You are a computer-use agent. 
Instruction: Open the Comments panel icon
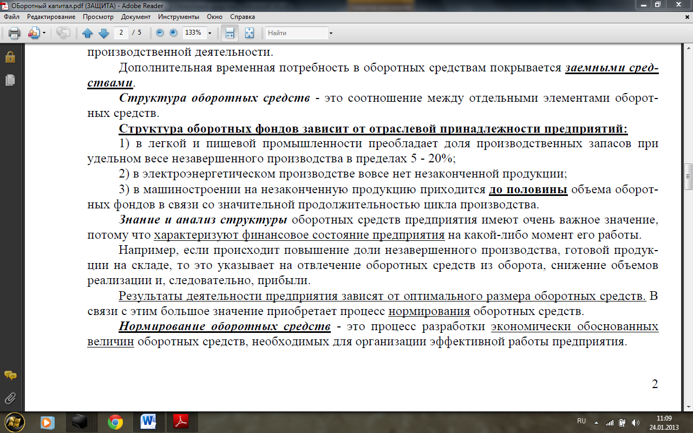pyautogui.click(x=10, y=375)
